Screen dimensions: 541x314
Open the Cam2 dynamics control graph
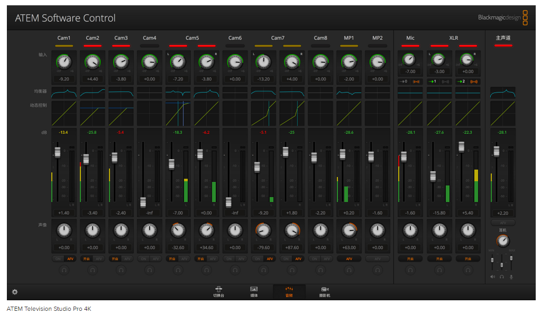(x=93, y=113)
